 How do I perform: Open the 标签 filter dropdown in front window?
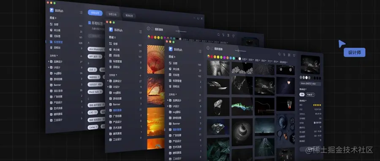click(x=244, y=59)
